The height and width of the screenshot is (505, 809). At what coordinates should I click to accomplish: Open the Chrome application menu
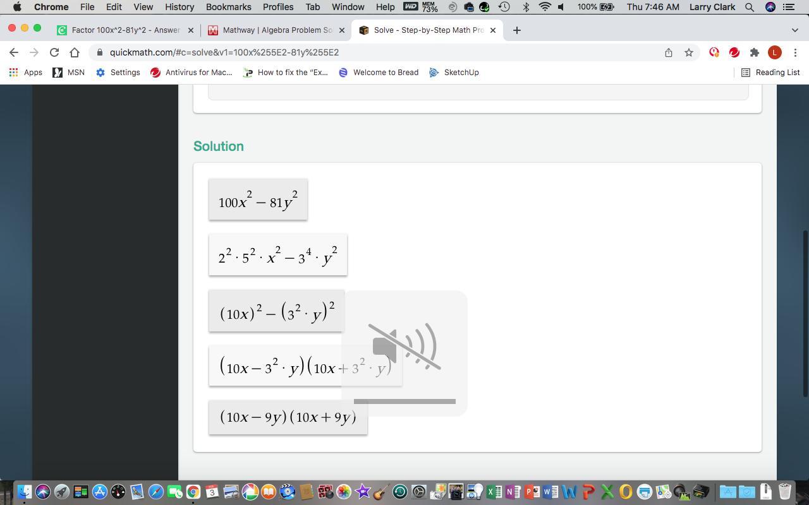tap(51, 7)
